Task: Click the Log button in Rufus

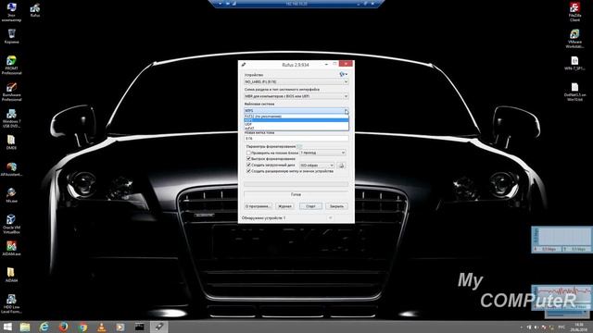Action: click(x=284, y=206)
